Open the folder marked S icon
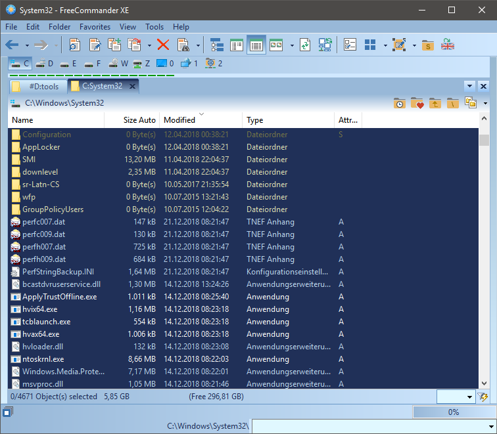 click(428, 45)
